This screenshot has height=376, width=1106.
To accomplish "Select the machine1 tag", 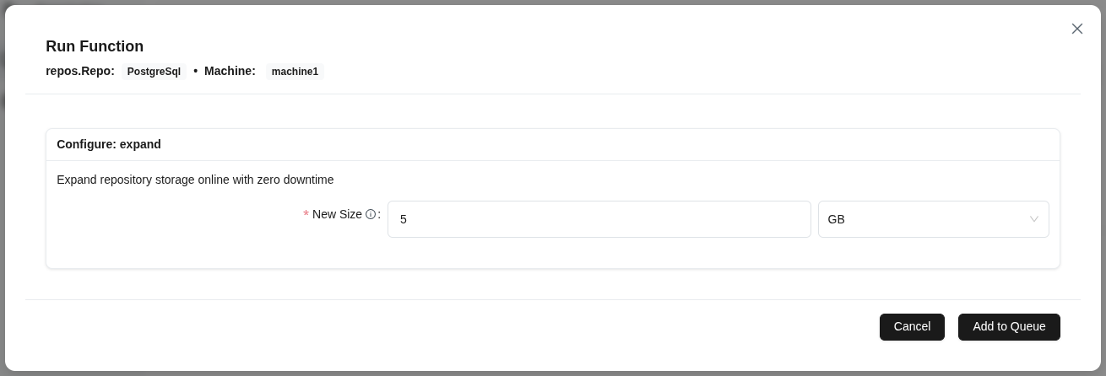I will (295, 72).
